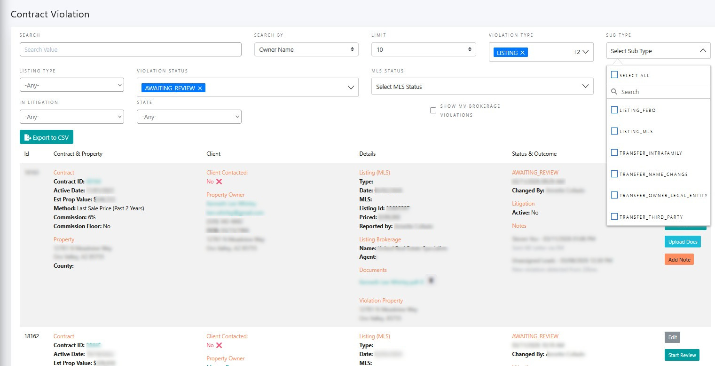Check the SELECT ALL box in Sub Type list
715x366 pixels.
tap(614, 74)
